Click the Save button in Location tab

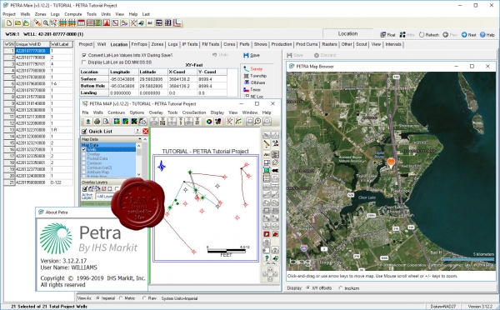pyautogui.click(x=252, y=55)
